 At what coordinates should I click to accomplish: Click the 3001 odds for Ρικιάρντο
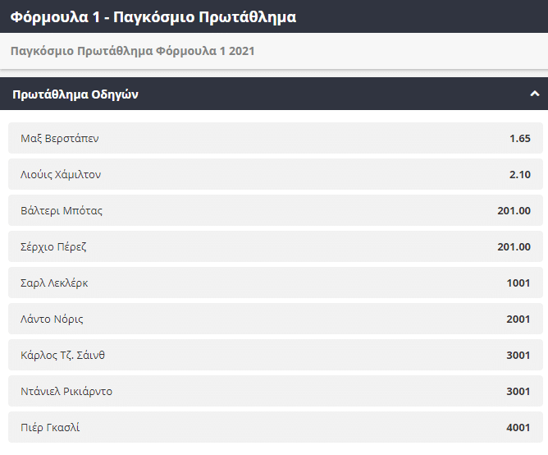click(x=518, y=391)
